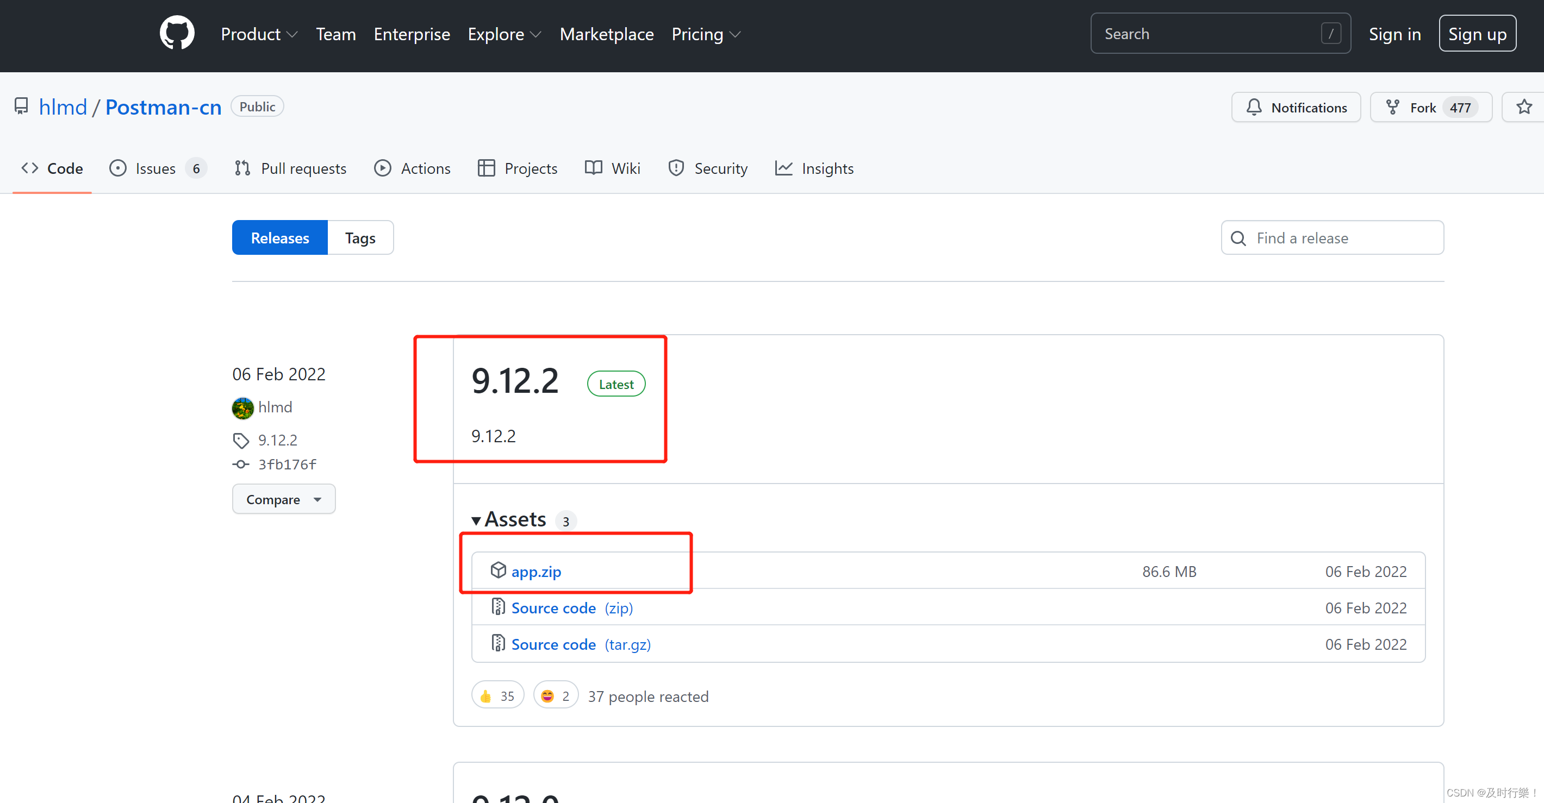Expand the Explore menu
The width and height of the screenshot is (1544, 803).
pyautogui.click(x=504, y=34)
